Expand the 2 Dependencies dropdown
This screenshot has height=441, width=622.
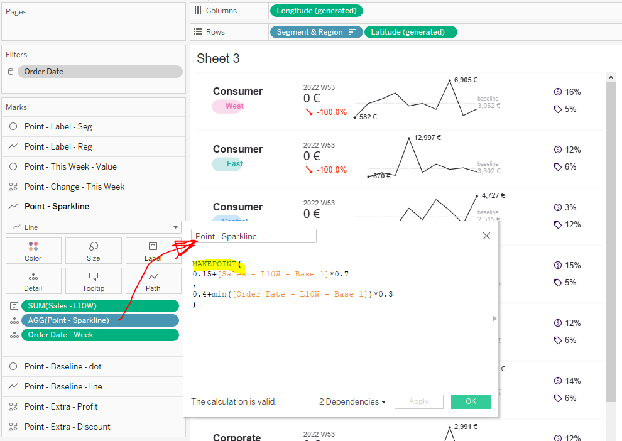point(352,402)
